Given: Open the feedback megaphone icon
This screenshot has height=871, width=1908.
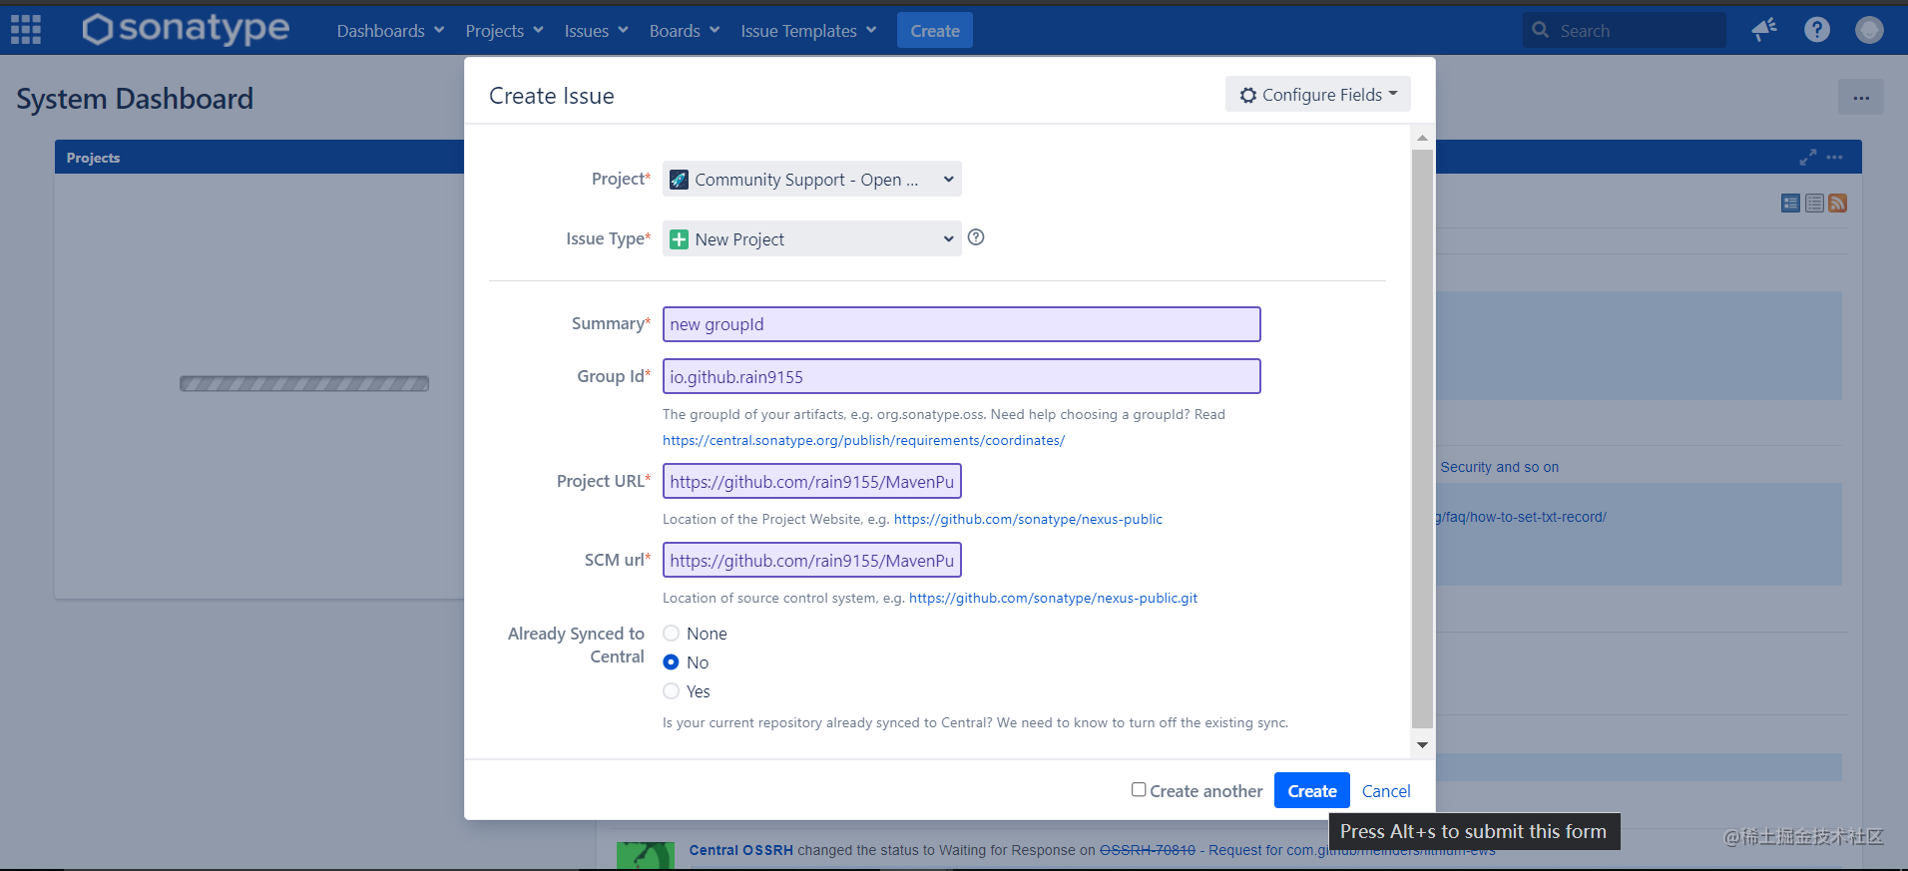Looking at the screenshot, I should [x=1764, y=30].
